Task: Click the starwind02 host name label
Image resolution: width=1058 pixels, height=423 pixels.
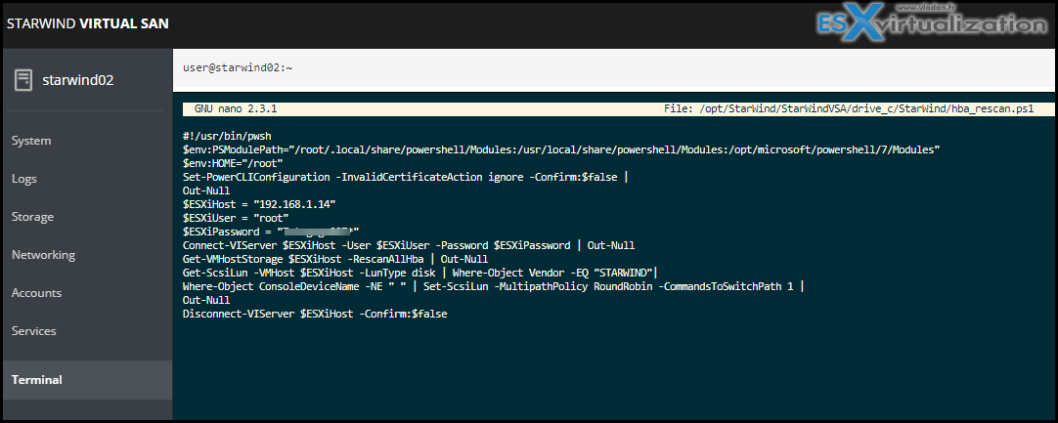Action: point(77,80)
